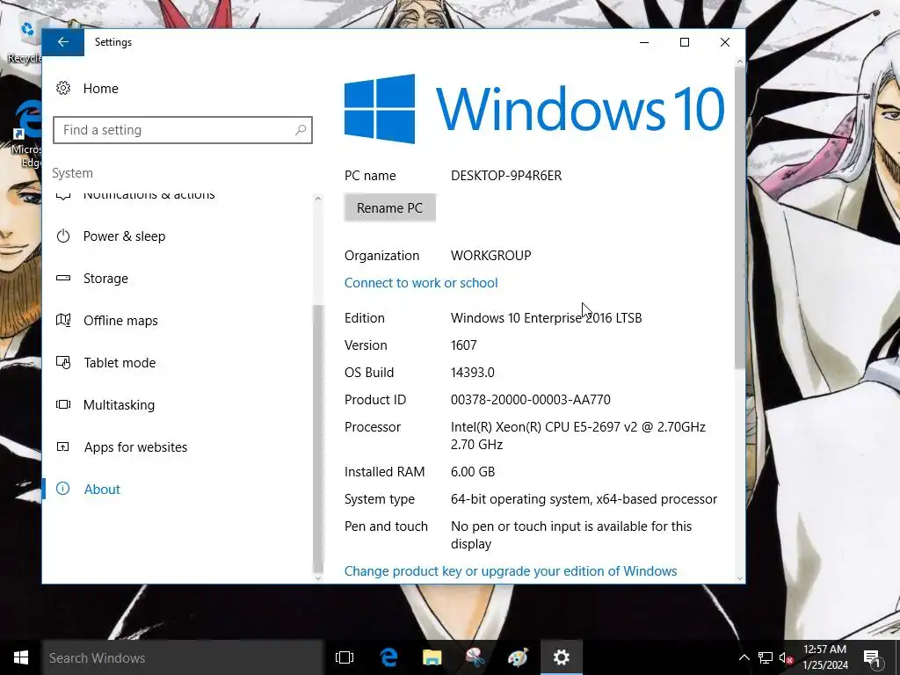900x675 pixels.
Task: Click the Power & sleep icon
Action: click(63, 236)
